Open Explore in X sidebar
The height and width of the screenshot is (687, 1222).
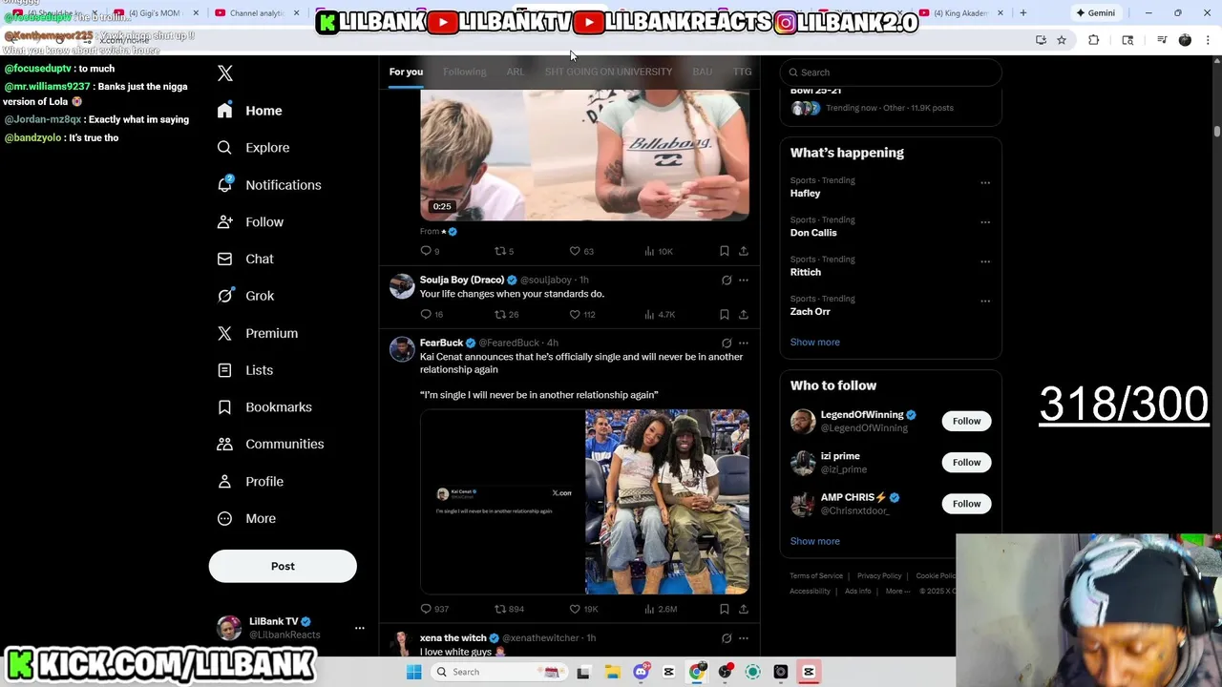click(253, 148)
